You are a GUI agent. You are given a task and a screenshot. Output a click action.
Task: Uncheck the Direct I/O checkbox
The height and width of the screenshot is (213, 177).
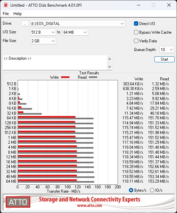(136, 24)
